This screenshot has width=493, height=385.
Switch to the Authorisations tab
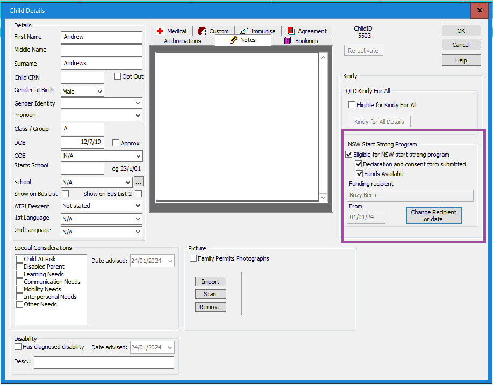click(x=182, y=41)
